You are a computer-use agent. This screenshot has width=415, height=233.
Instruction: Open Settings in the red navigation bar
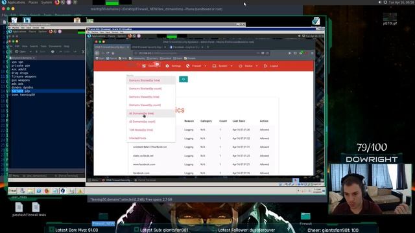point(173,66)
